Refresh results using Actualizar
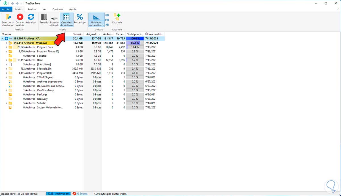The width and height of the screenshot is (341, 196). pos(31,19)
